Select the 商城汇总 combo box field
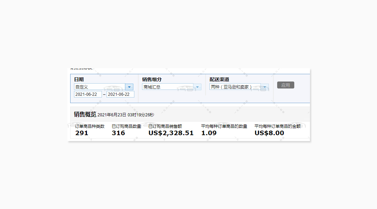The height and width of the screenshot is (209, 377). [x=172, y=87]
